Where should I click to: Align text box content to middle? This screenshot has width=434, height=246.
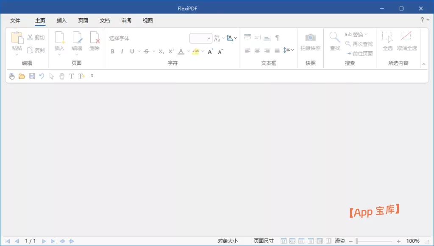[257, 37]
